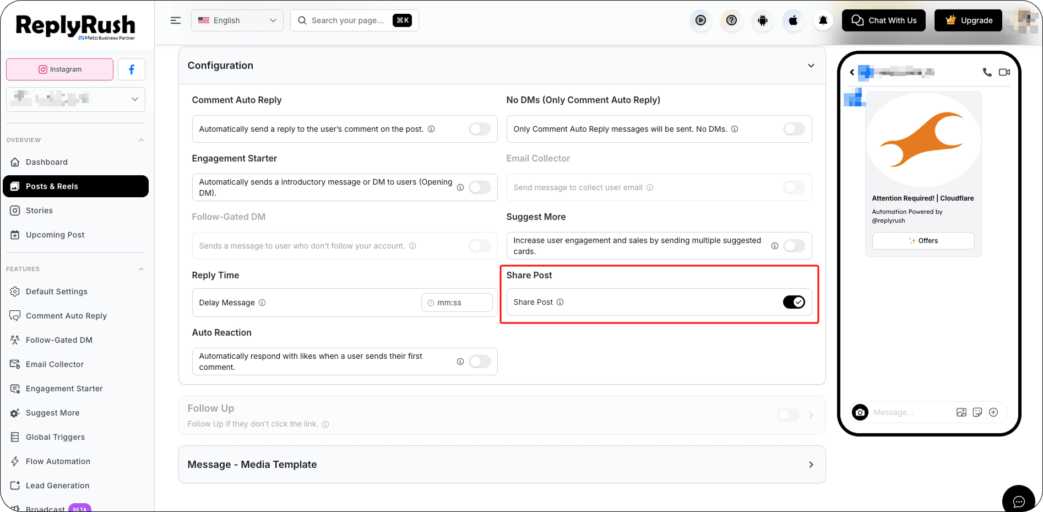The width and height of the screenshot is (1043, 512).
Task: Open the floating chat bubble icon
Action: (1019, 501)
